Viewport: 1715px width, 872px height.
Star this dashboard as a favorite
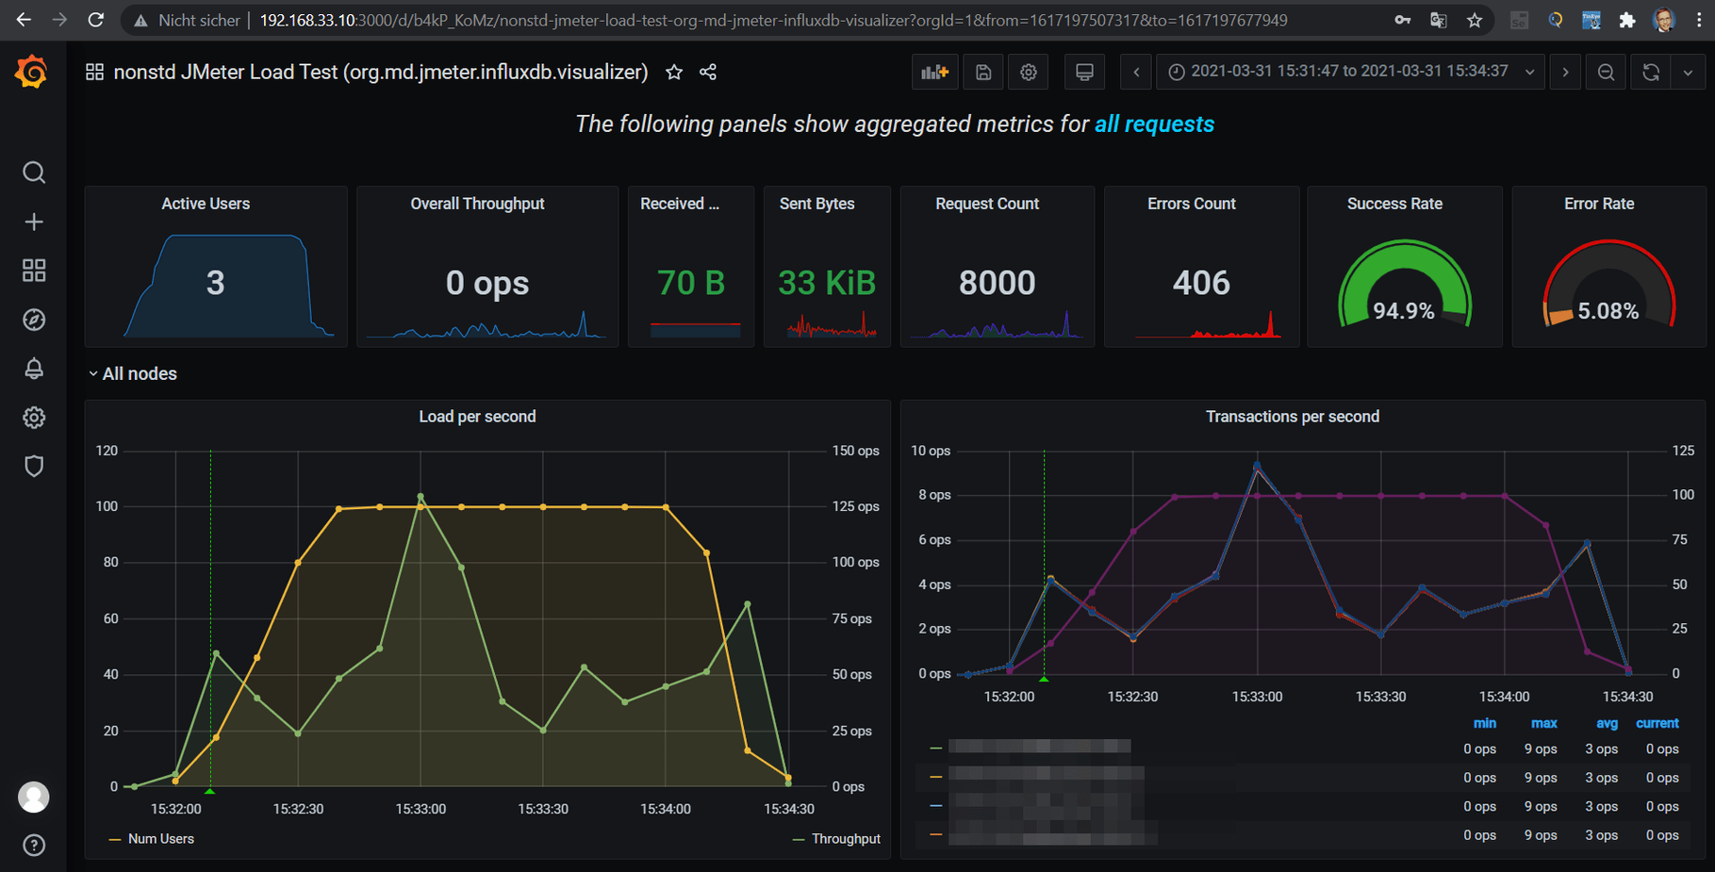(673, 72)
